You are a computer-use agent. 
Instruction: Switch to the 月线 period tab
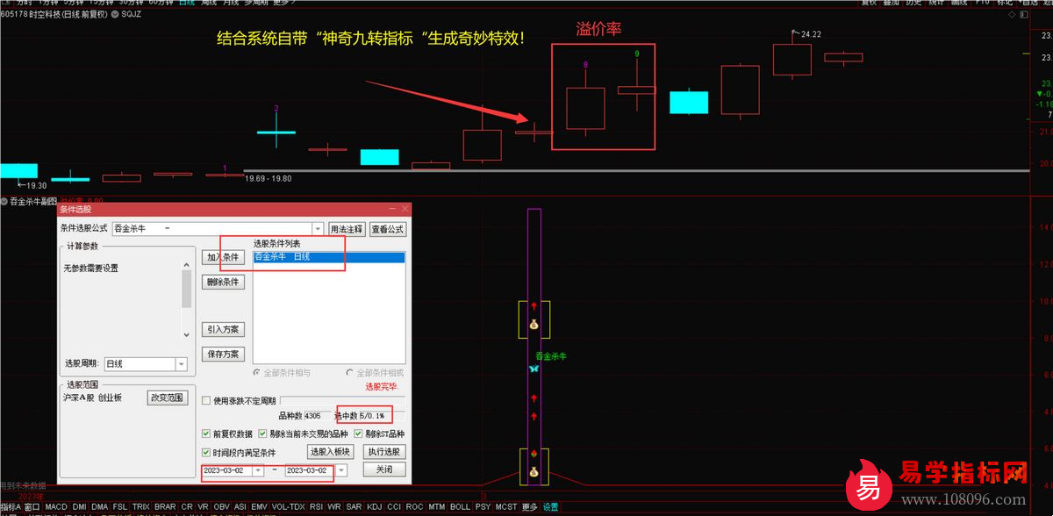pyautogui.click(x=232, y=3)
